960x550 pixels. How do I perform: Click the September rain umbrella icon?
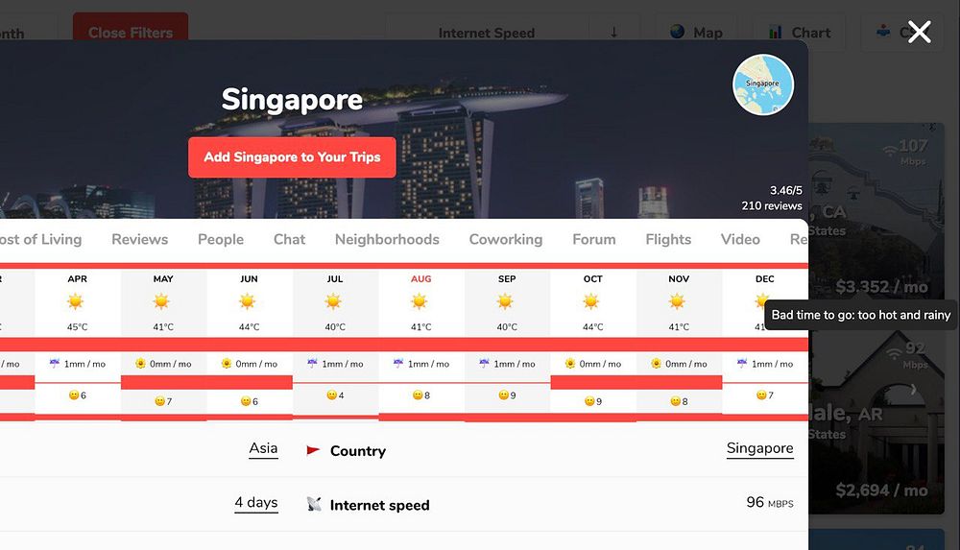pos(484,363)
